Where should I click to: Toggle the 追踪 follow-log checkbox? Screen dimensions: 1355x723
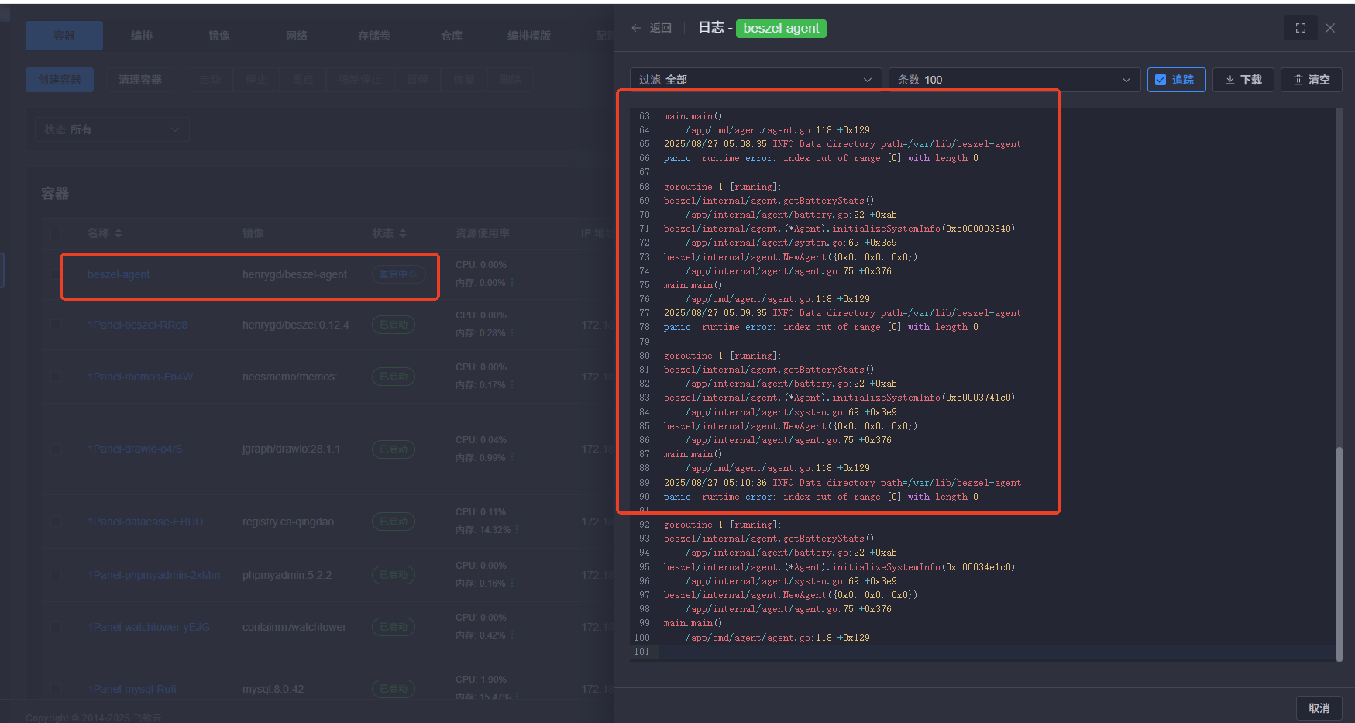[1160, 80]
